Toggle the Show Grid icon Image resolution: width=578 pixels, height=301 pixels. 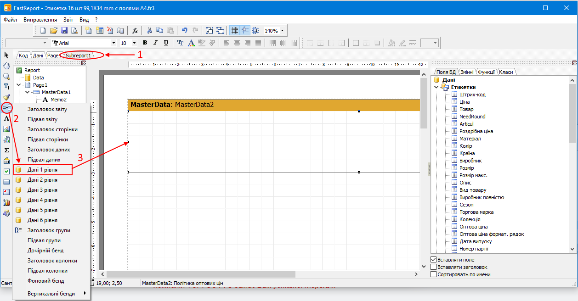tap(234, 31)
